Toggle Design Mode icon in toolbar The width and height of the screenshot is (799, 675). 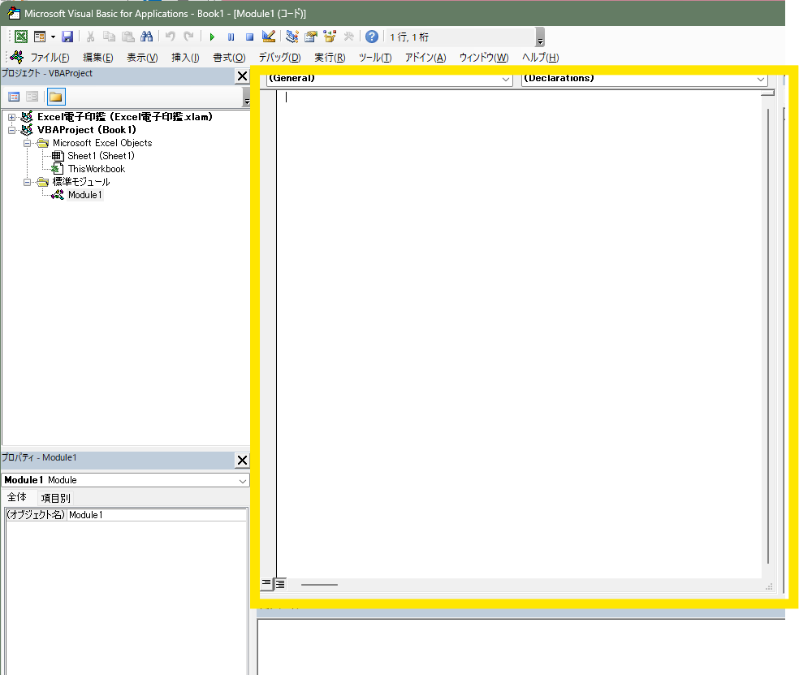270,37
